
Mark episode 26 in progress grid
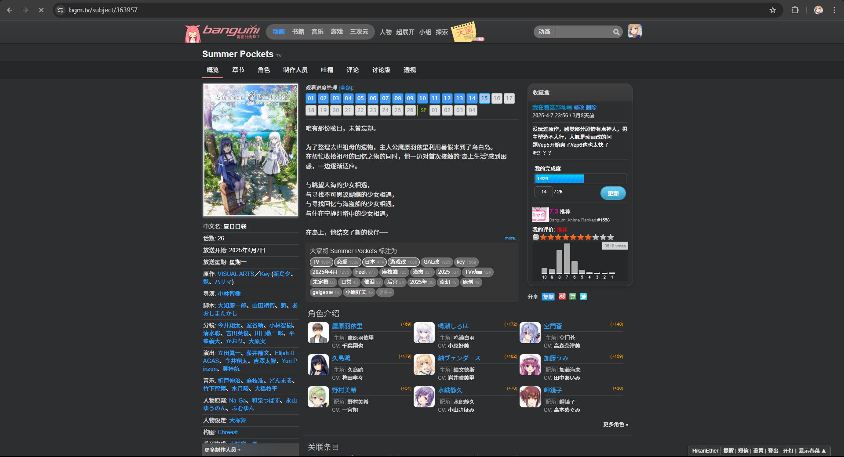pos(410,110)
